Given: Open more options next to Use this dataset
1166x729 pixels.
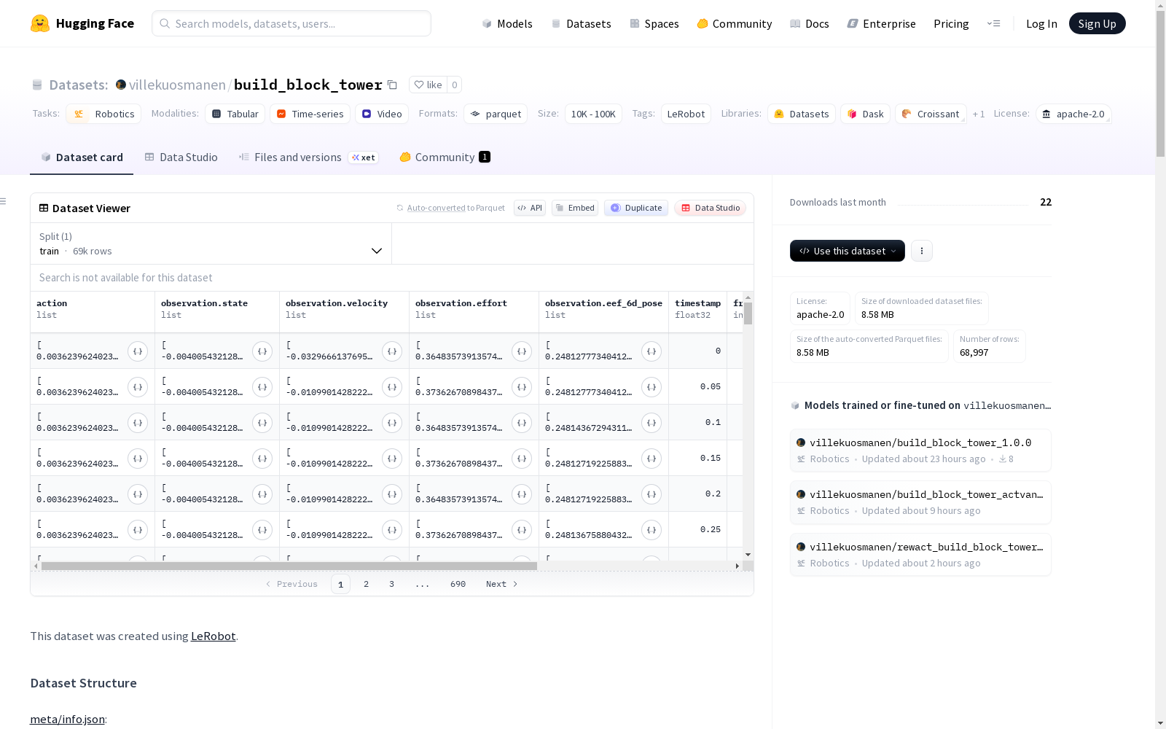Looking at the screenshot, I should [x=921, y=251].
